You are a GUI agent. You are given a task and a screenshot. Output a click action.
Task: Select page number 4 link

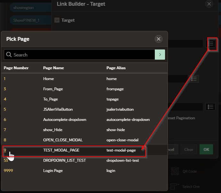[5, 99]
